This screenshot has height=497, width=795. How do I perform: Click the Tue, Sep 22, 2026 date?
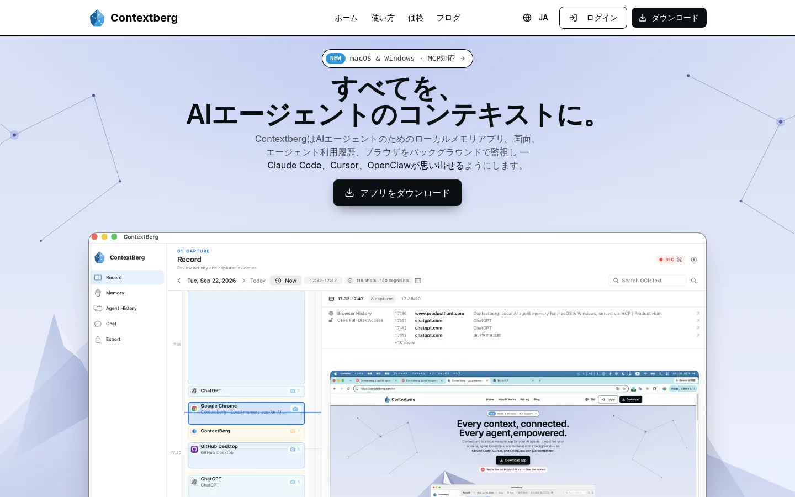[211, 281]
